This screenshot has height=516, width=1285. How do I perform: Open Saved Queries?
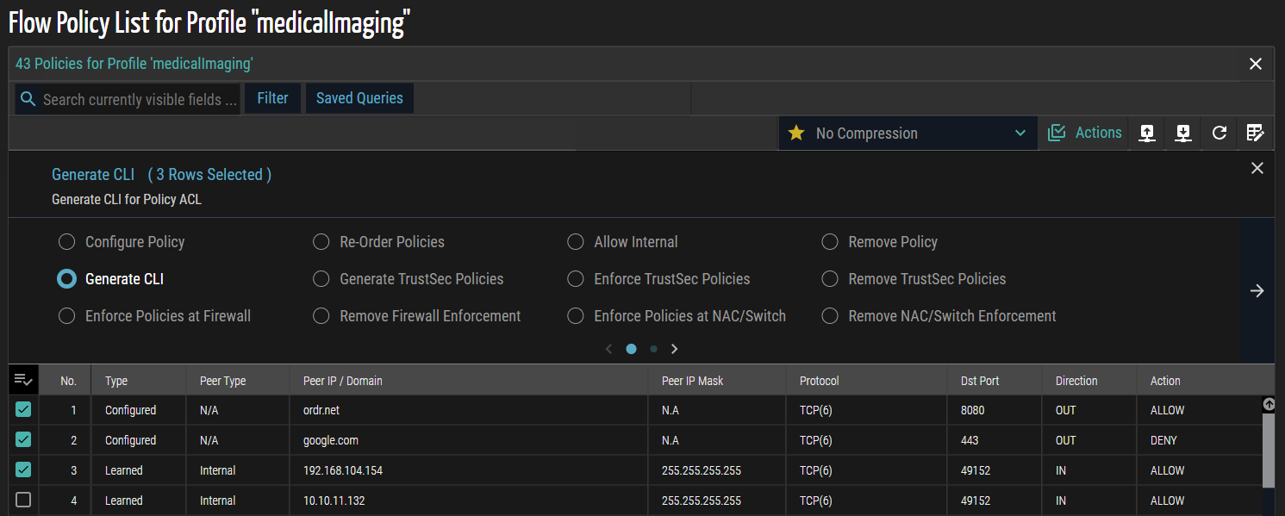[359, 98]
